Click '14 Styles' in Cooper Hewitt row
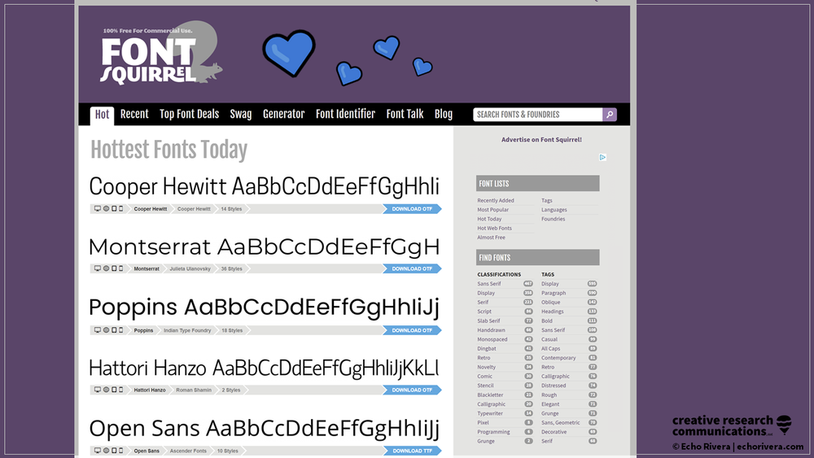Screen dimensions: 814x458 [231, 209]
